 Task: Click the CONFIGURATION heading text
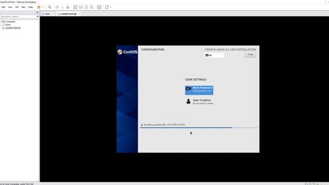pyautogui.click(x=153, y=49)
